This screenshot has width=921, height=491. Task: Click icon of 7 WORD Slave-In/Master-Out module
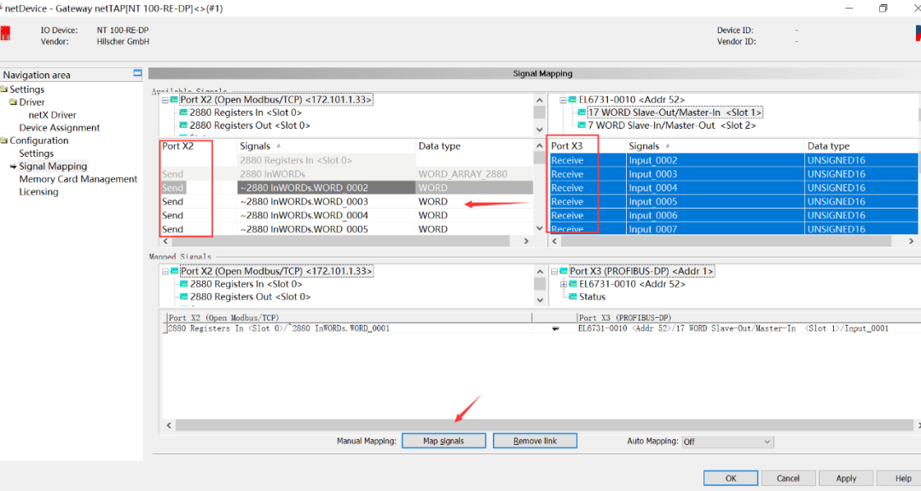(582, 125)
